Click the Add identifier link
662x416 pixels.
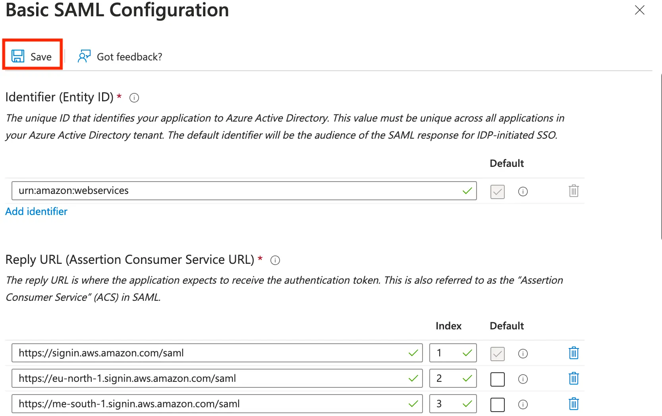point(36,211)
